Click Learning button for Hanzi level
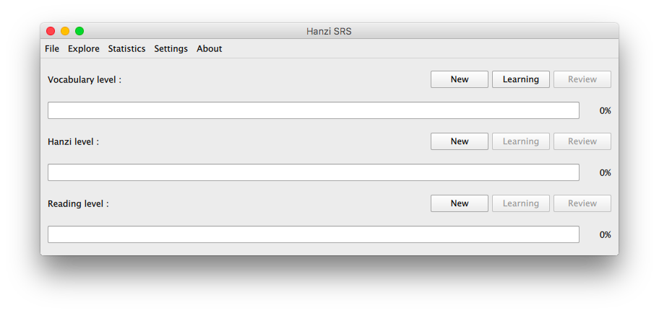The width and height of the screenshot is (659, 313). [x=521, y=141]
